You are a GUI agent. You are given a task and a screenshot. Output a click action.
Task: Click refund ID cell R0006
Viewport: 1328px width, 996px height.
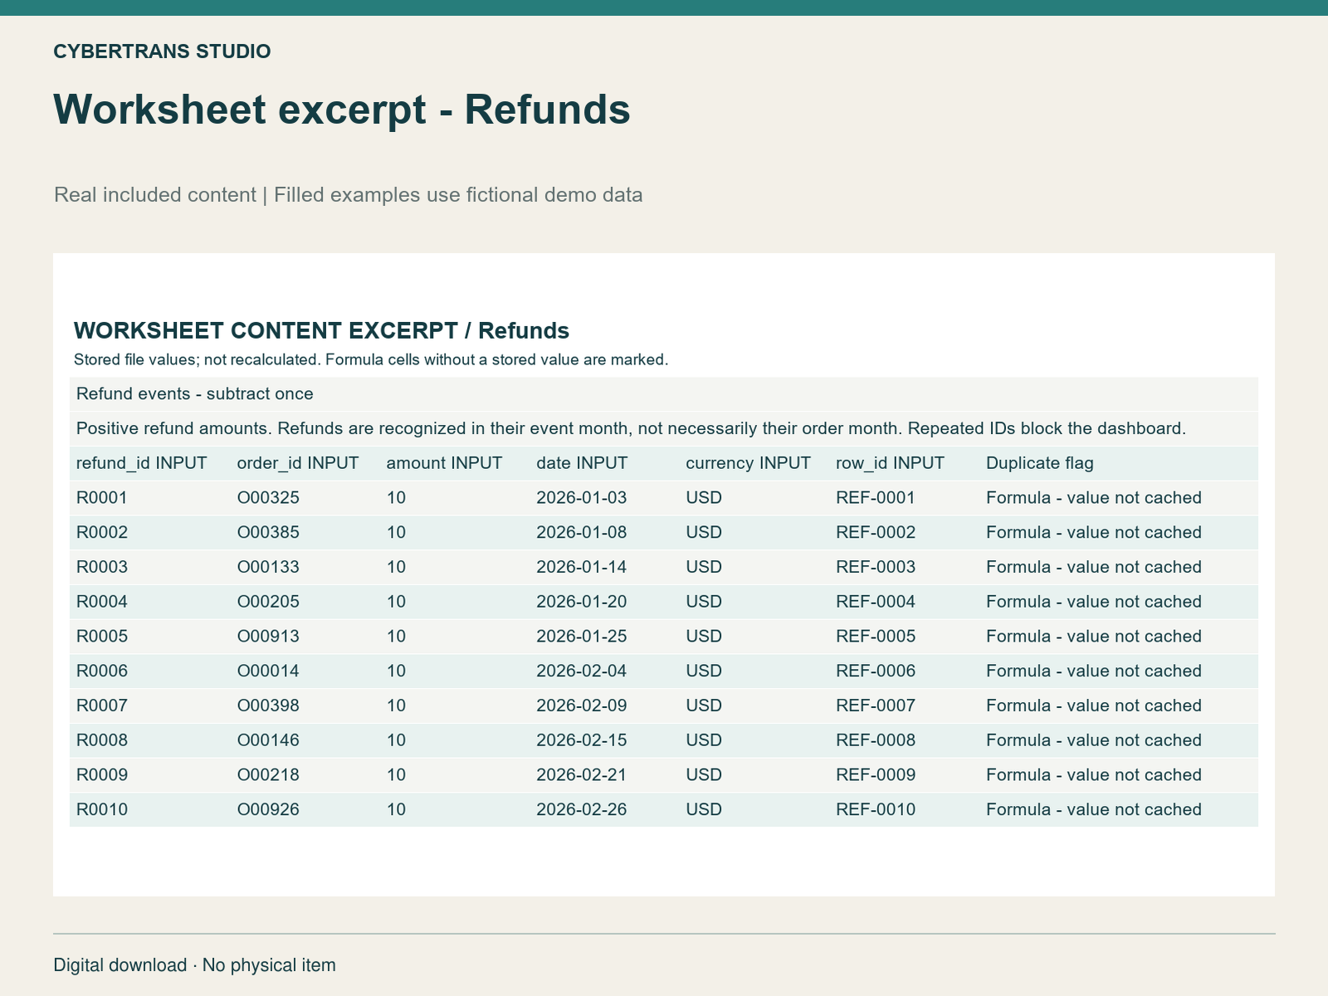click(x=102, y=671)
